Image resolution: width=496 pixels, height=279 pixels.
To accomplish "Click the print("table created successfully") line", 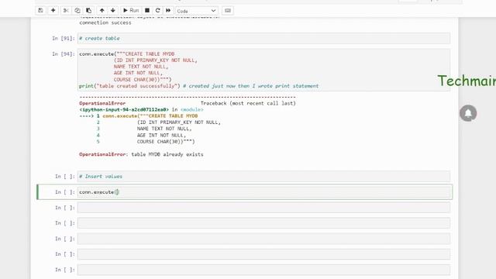I will (x=129, y=86).
